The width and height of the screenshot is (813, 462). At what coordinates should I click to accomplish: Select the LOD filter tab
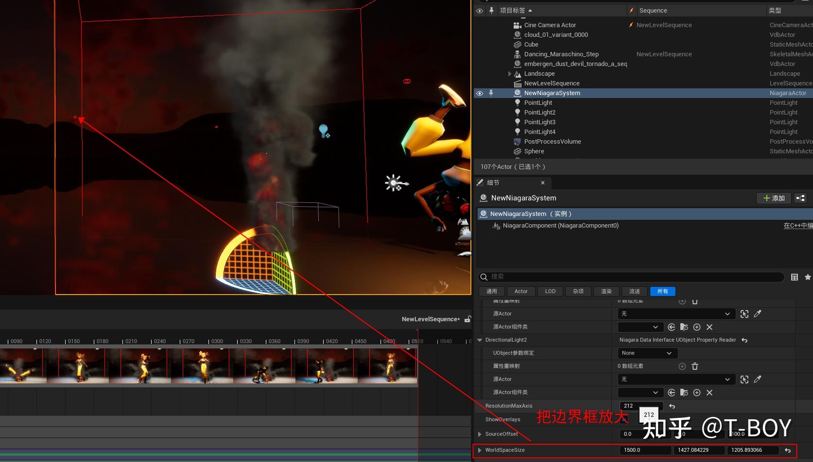pyautogui.click(x=550, y=291)
